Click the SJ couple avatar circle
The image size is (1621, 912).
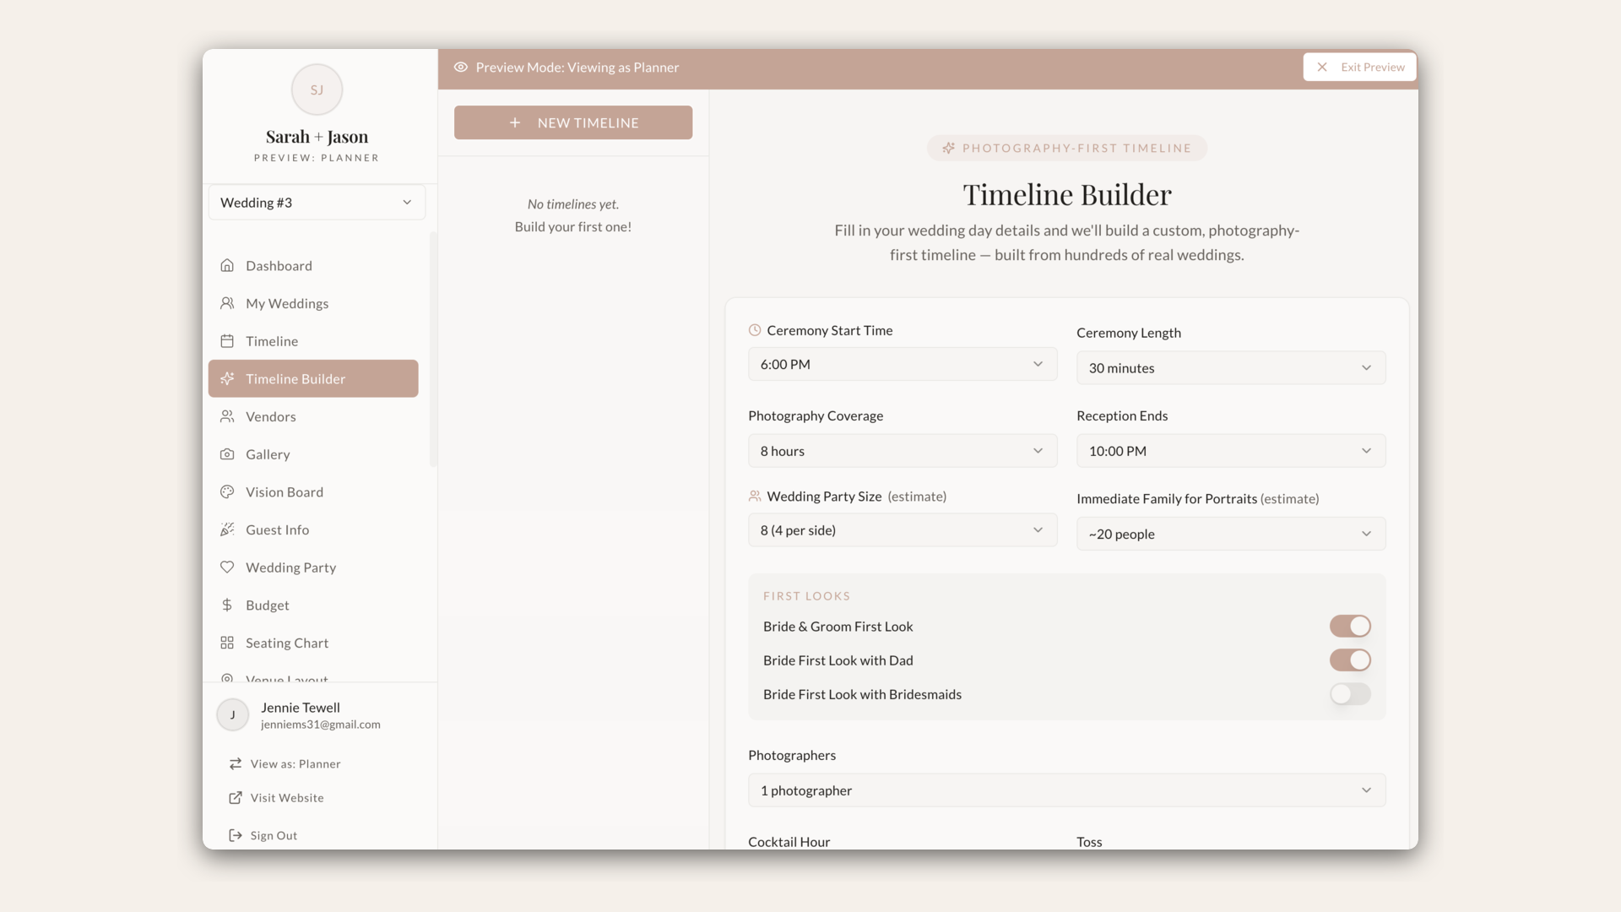pyautogui.click(x=317, y=90)
